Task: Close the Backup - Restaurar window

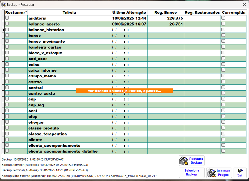Action: click(x=245, y=4)
